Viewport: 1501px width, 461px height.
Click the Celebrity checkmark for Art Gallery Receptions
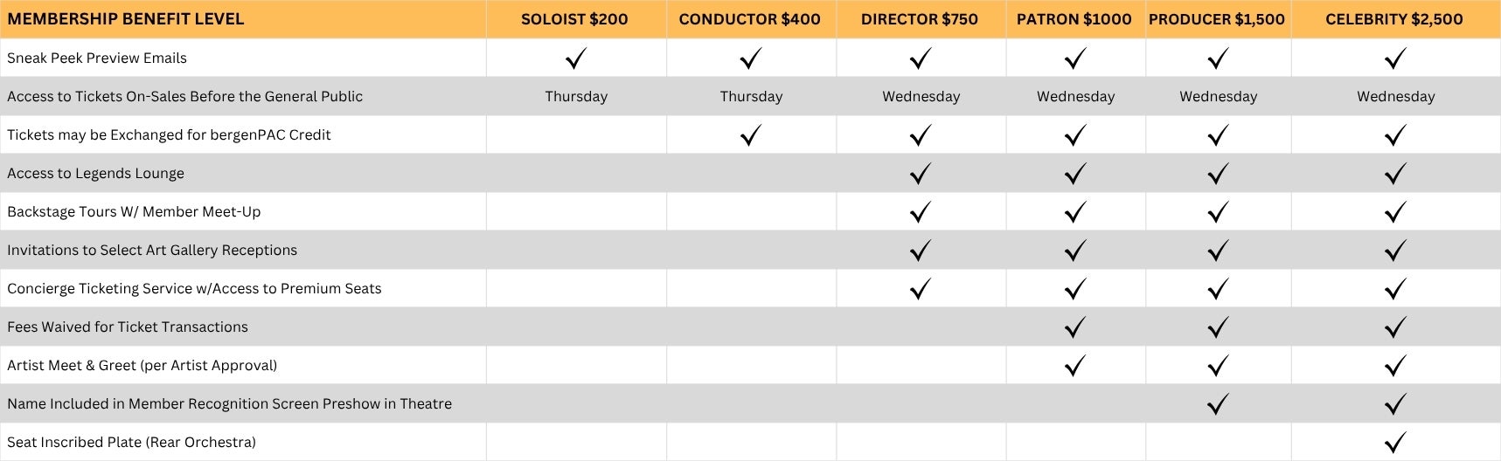(x=1395, y=251)
